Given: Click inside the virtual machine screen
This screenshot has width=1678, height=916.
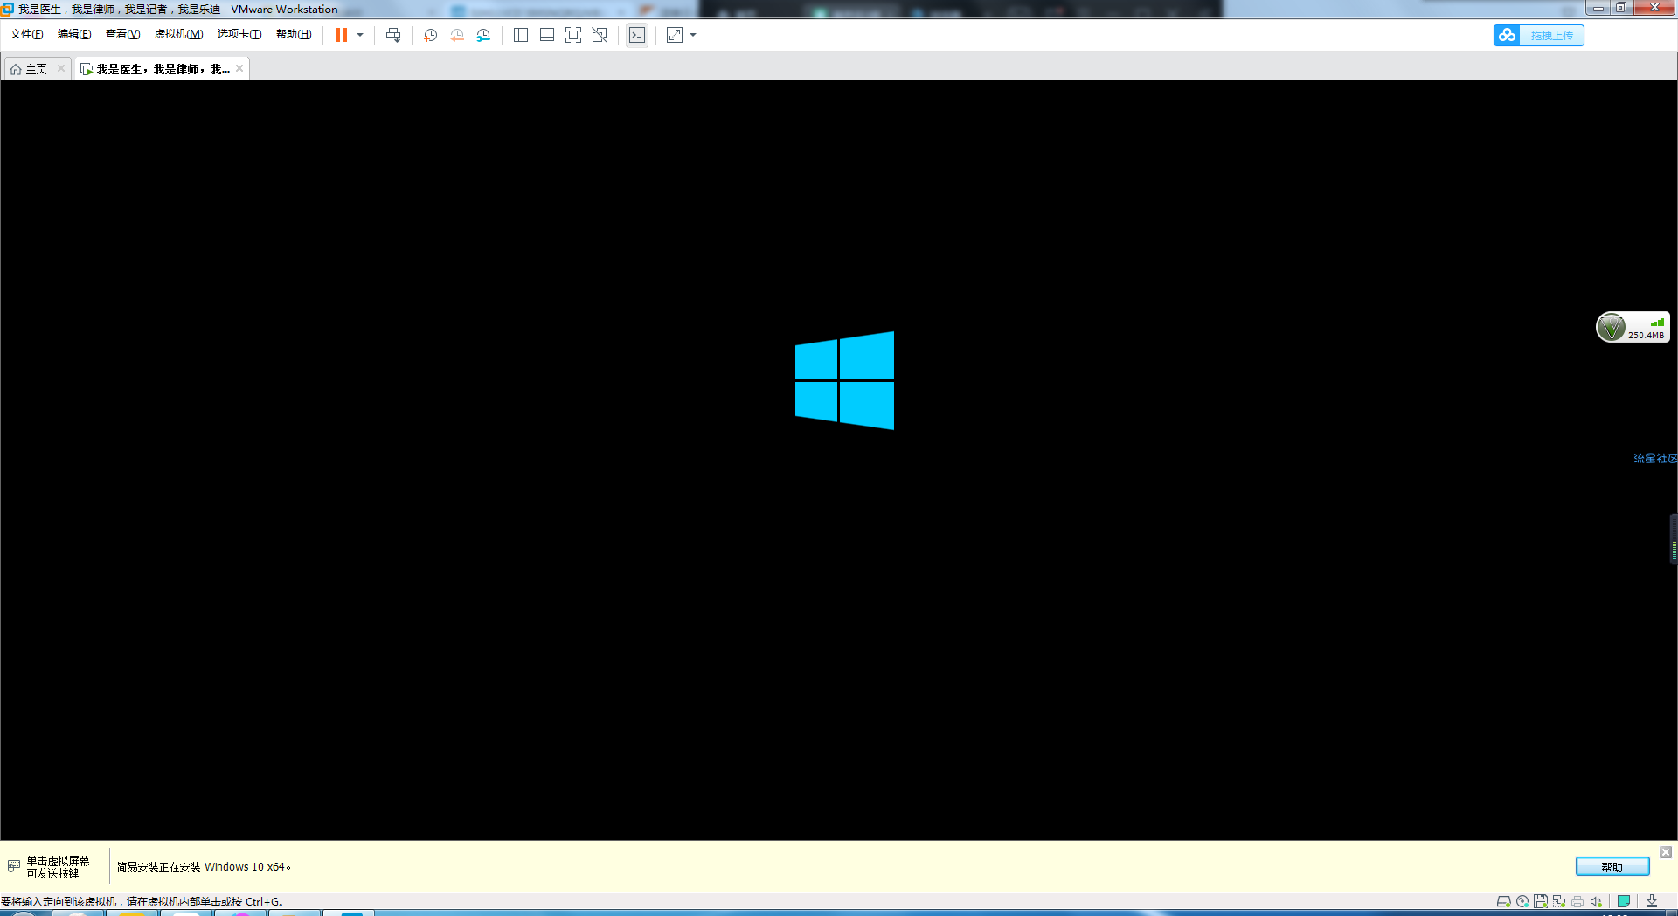Looking at the screenshot, I should click(839, 461).
